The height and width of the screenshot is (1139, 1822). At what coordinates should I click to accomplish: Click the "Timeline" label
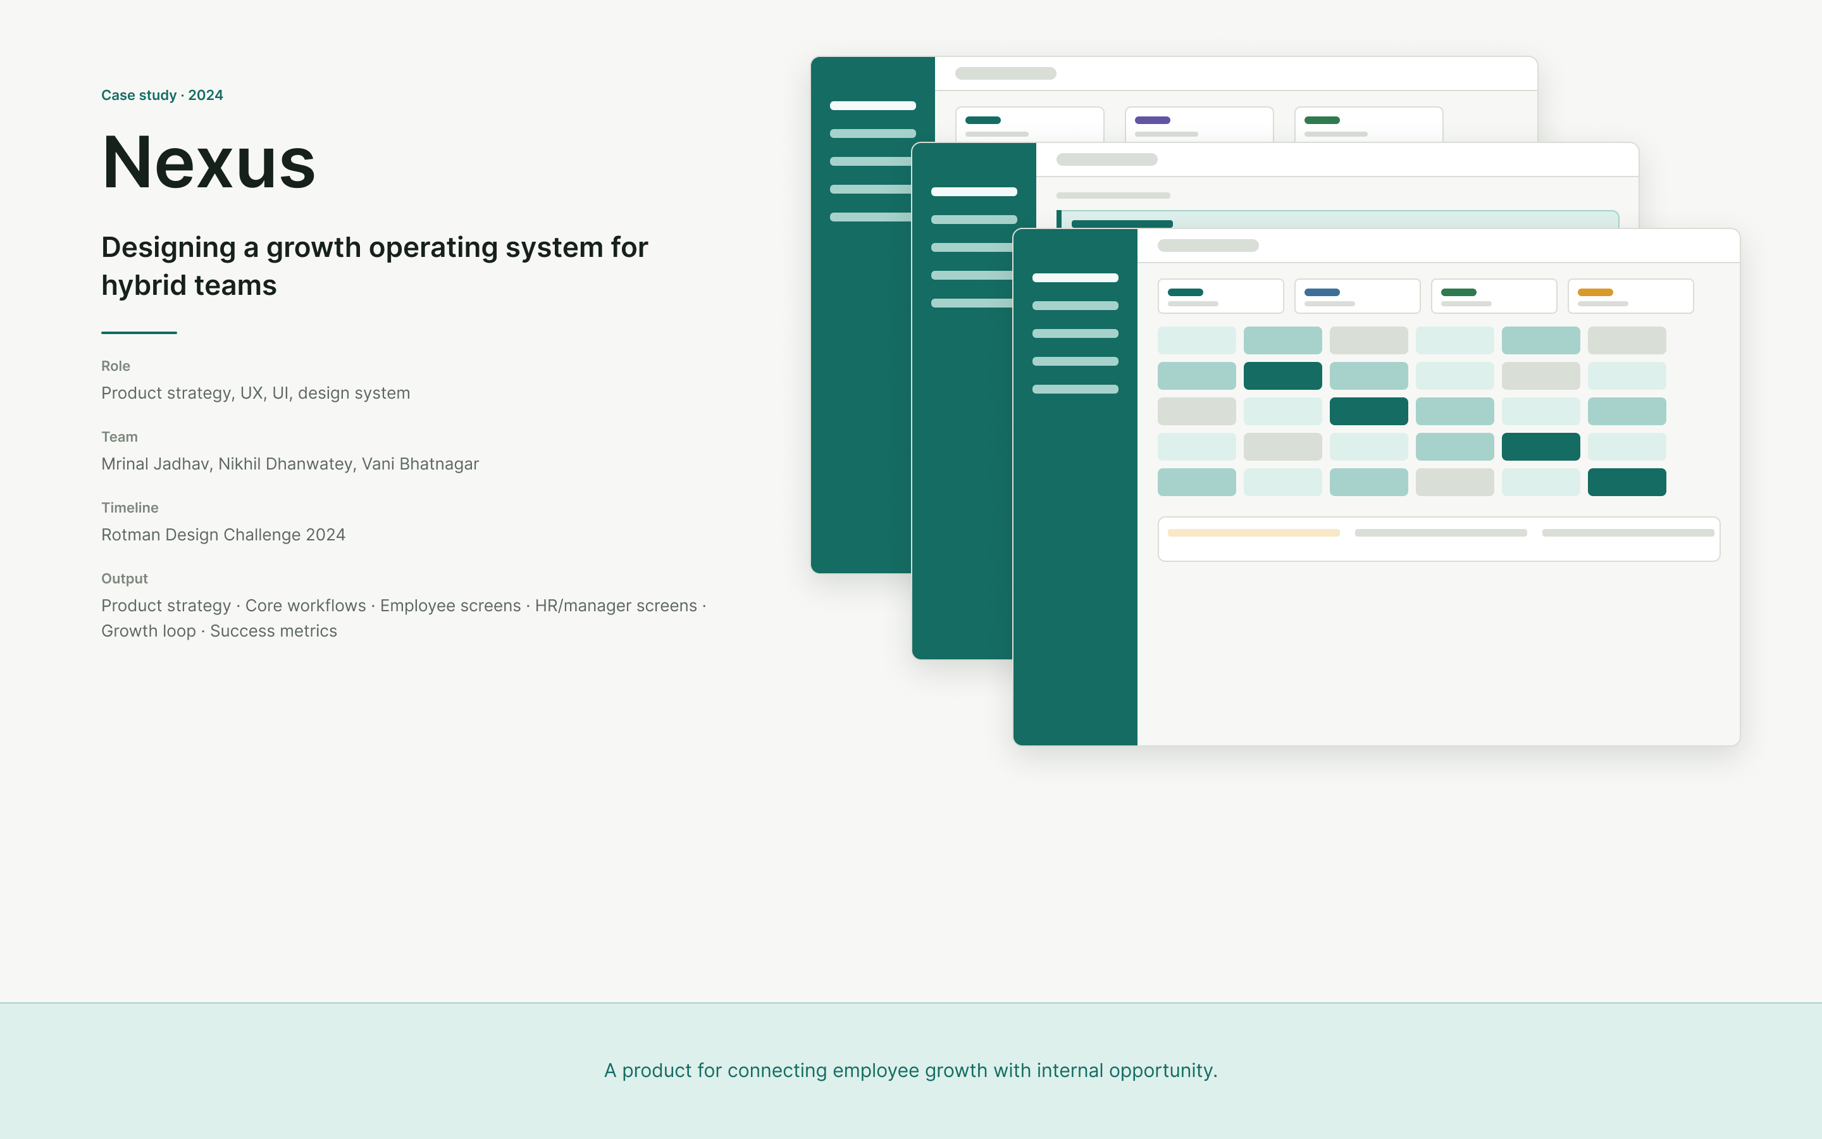[x=130, y=507]
